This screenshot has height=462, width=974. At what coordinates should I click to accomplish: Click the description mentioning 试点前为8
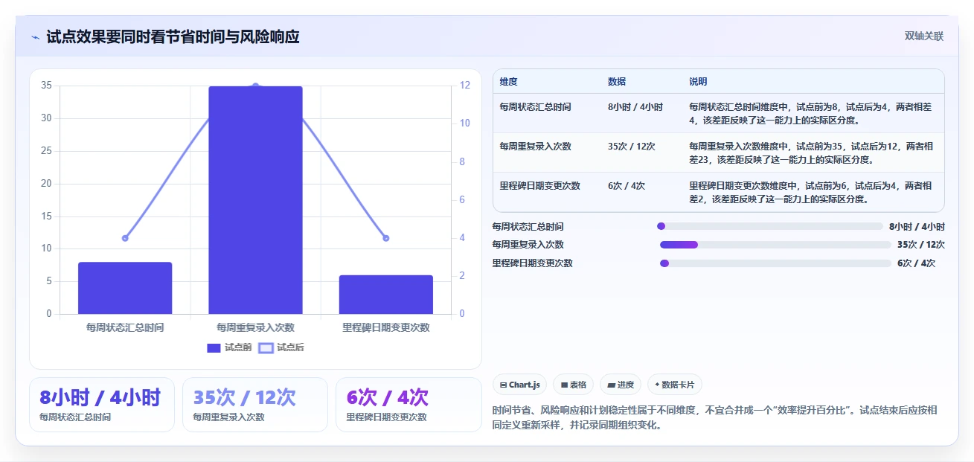810,114
